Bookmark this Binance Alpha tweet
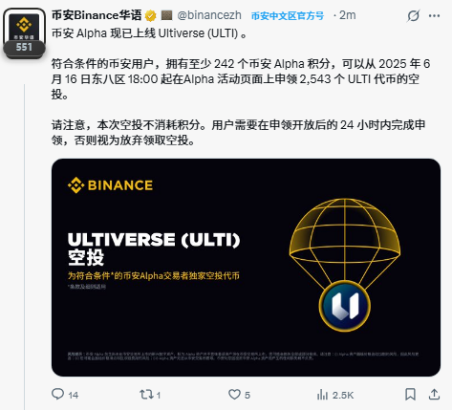 click(x=410, y=395)
